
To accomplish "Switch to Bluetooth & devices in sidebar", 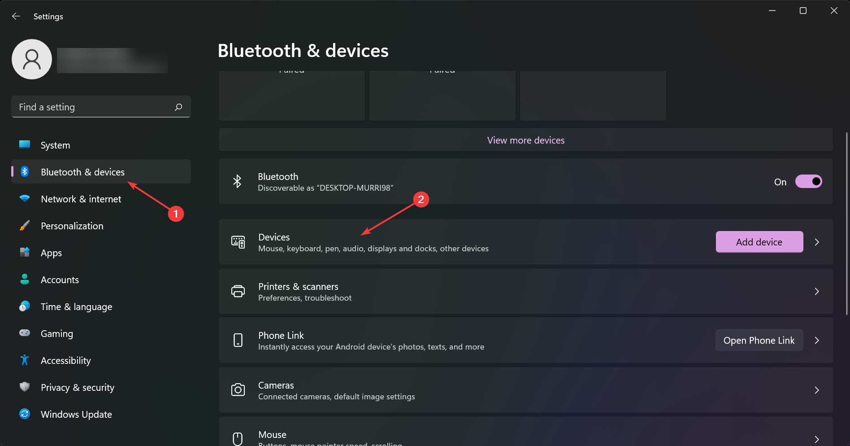I will 83,171.
